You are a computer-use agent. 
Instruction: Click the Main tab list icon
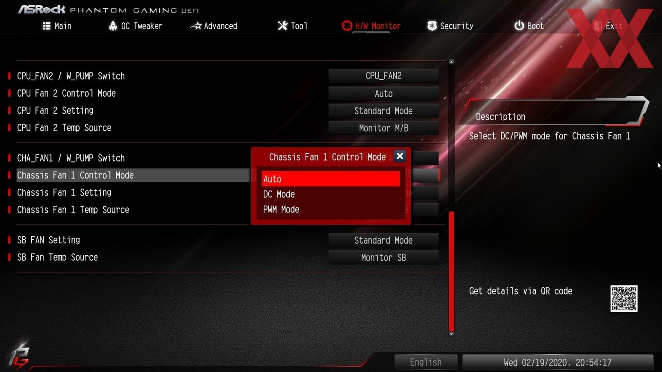pos(47,26)
